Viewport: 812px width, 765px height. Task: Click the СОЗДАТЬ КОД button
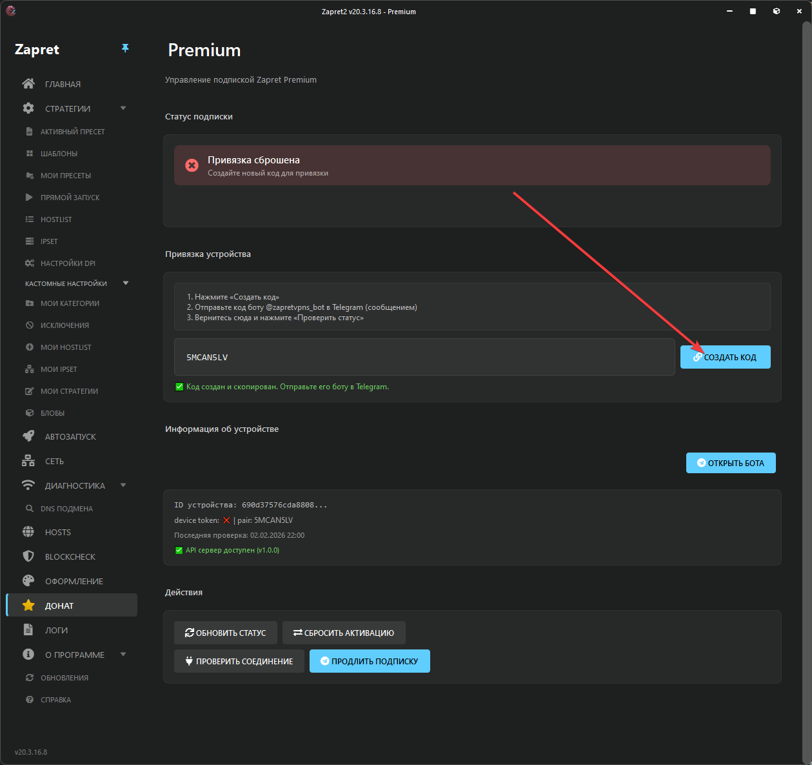(x=726, y=357)
